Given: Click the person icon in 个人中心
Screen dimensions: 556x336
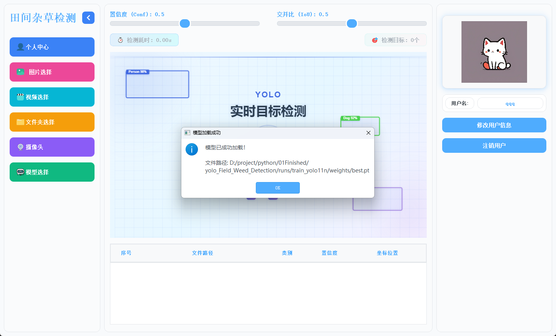Looking at the screenshot, I should coord(20,47).
